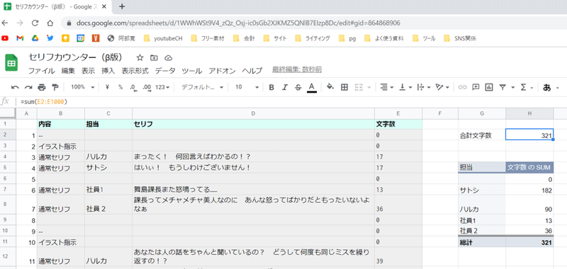
Task: Open the Google Sheets home logo
Action: coord(11,63)
